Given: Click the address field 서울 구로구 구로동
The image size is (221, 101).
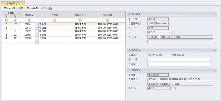Looking at the screenshot, I should point(187,37).
